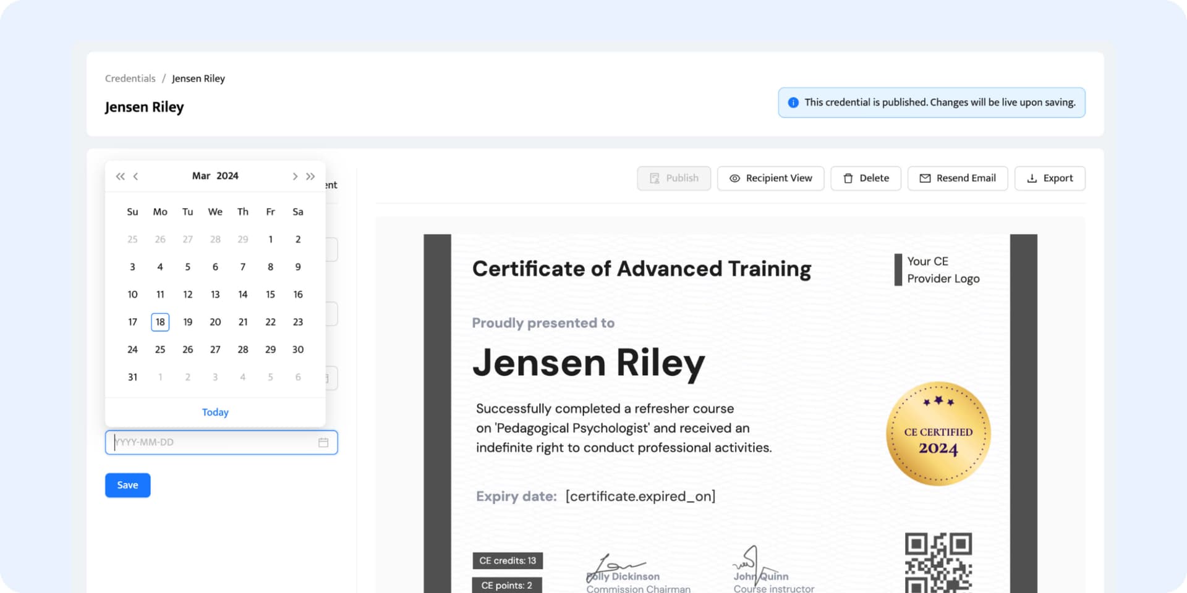Click the Today link in calendar
Image resolution: width=1187 pixels, height=593 pixels.
pyautogui.click(x=215, y=412)
